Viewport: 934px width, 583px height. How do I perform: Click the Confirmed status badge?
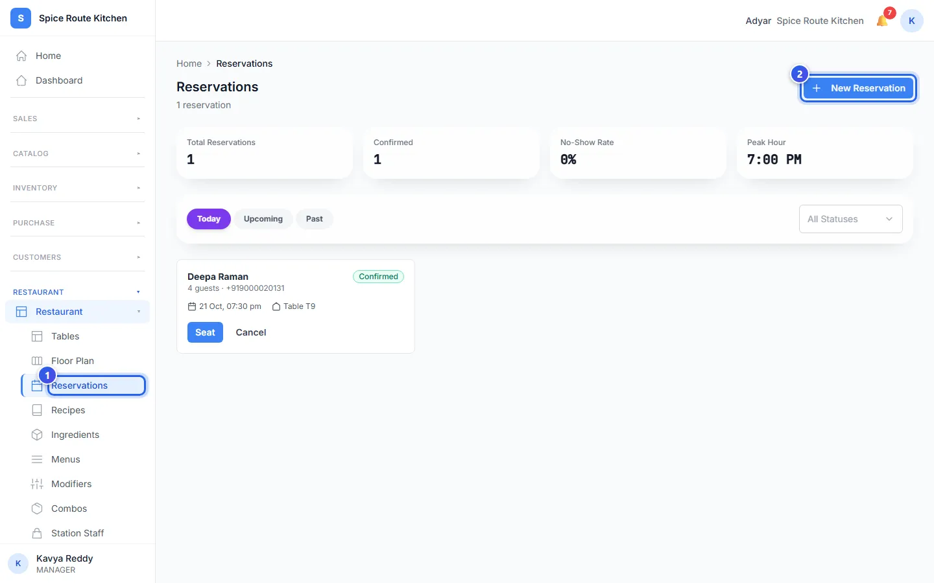click(378, 277)
